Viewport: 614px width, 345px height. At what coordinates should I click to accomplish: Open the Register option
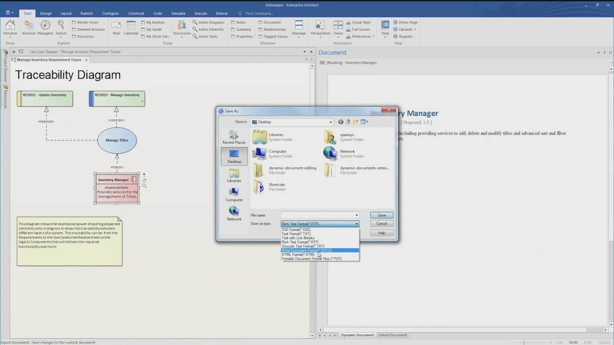(403, 36)
